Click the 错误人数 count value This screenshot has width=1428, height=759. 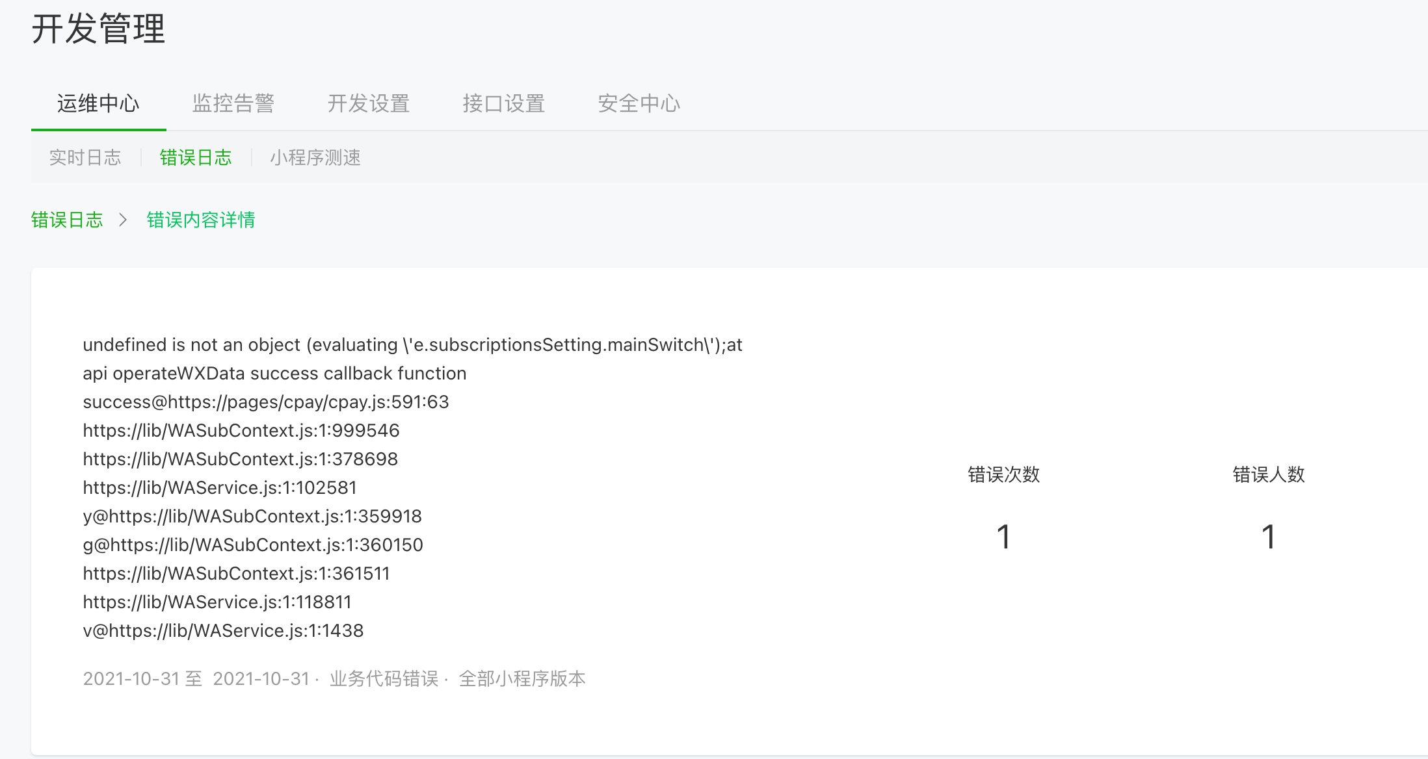tap(1269, 537)
